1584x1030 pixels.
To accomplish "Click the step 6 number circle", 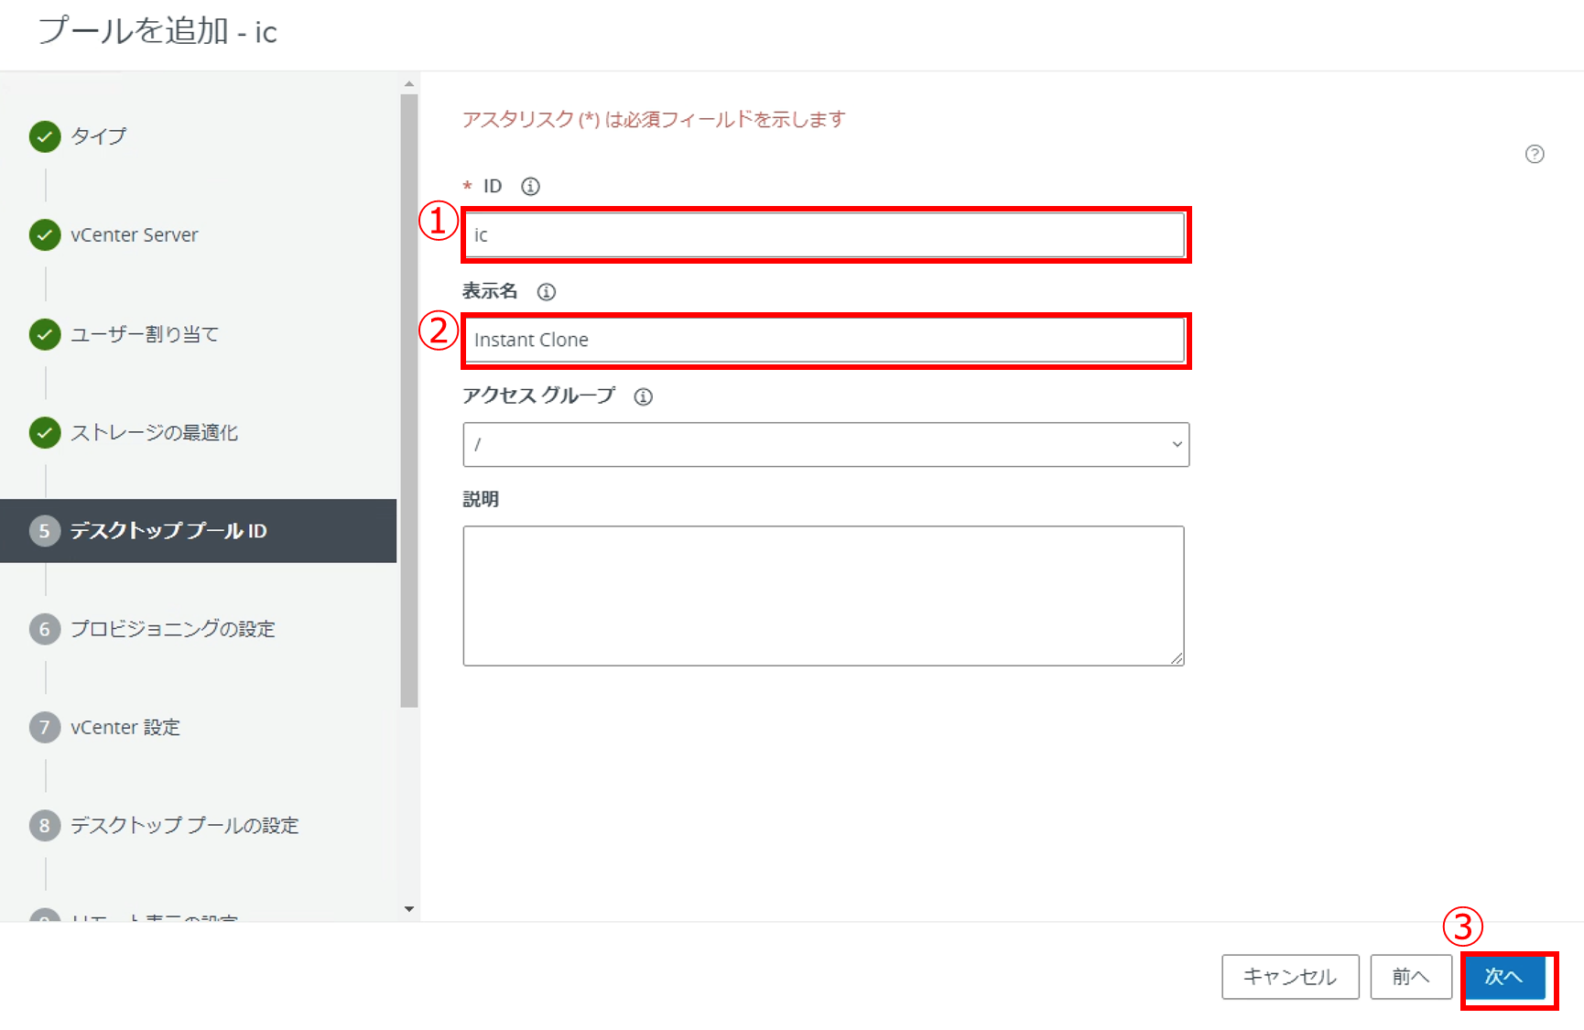I will pyautogui.click(x=45, y=629).
